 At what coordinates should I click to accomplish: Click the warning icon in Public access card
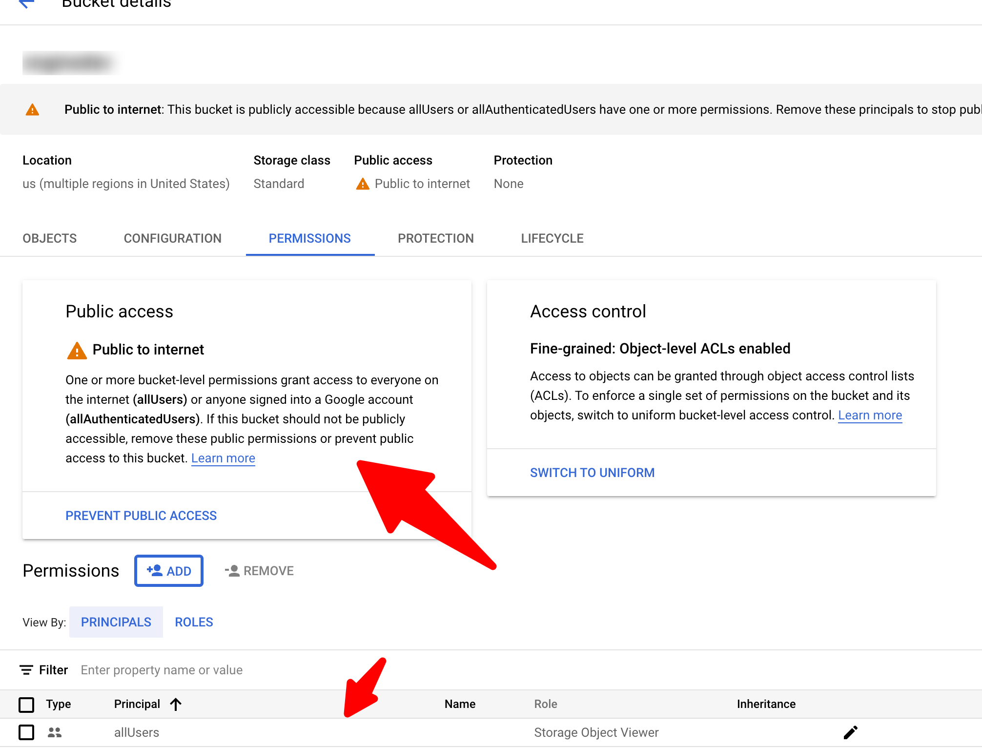click(x=77, y=351)
